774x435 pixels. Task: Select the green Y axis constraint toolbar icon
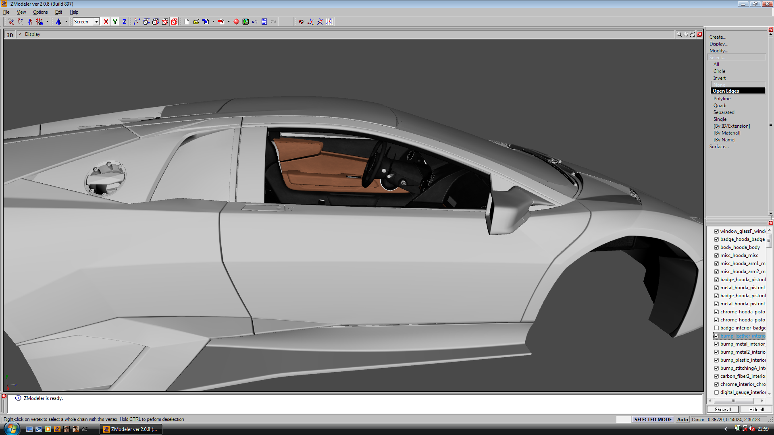point(115,21)
